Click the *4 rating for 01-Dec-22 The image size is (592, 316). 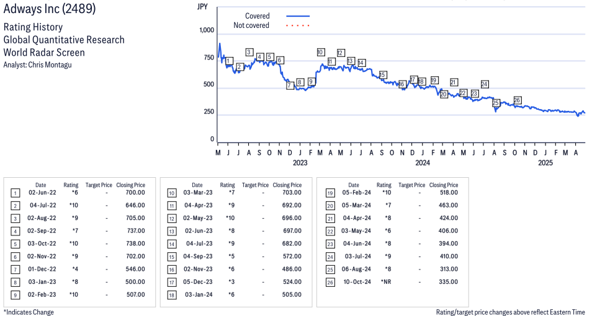74,270
